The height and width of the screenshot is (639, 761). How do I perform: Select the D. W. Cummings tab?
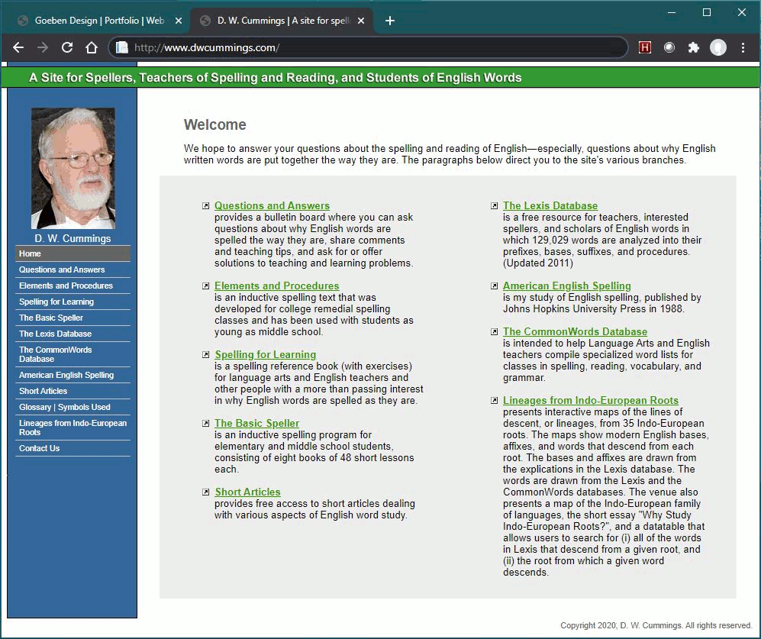click(x=282, y=21)
